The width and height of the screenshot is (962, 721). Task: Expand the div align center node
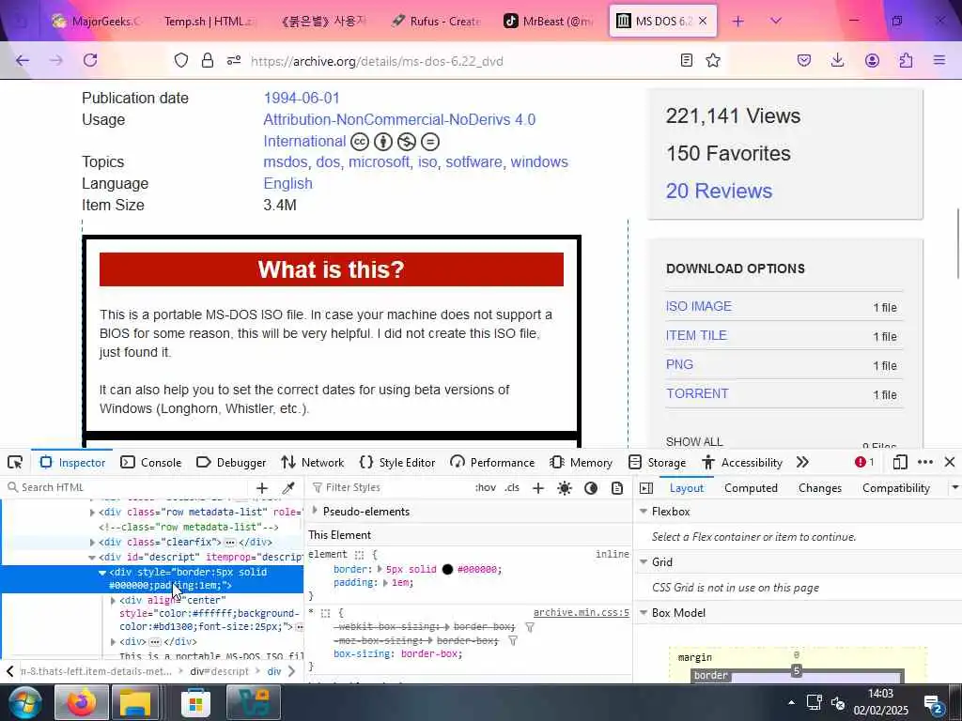click(x=113, y=600)
